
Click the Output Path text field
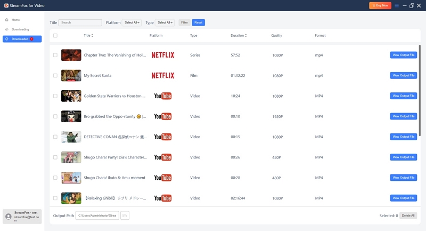coord(97,216)
